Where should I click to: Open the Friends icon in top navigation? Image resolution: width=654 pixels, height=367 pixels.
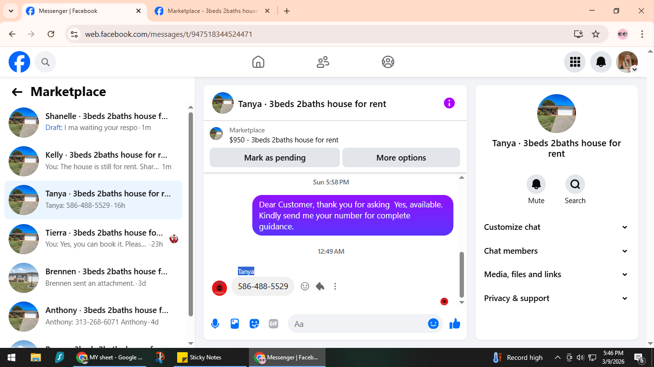tap(323, 62)
